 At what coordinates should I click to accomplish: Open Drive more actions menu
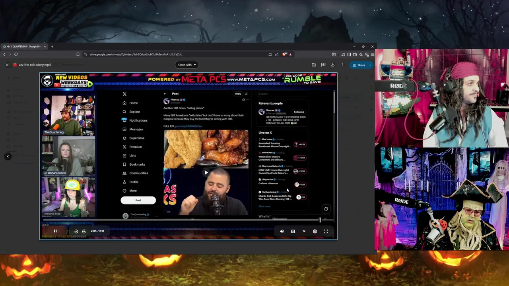click(342, 65)
